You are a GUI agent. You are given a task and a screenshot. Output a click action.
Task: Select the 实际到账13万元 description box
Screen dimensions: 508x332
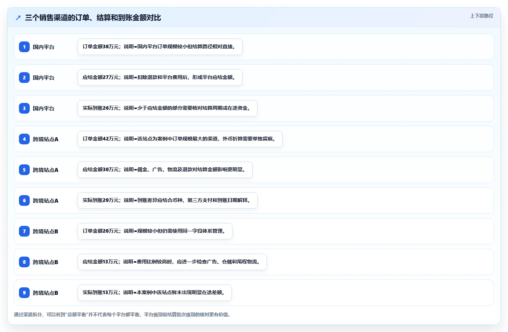point(155,293)
